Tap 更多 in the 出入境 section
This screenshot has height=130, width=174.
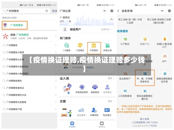pyautogui.click(x=111, y=78)
